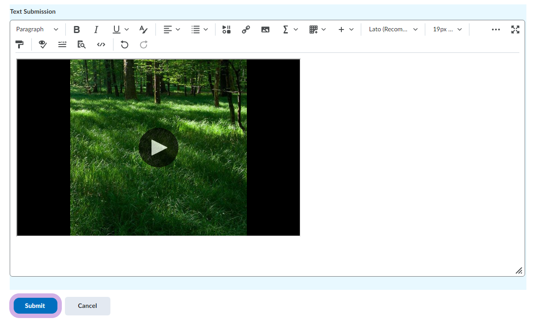Screen dimensions: 537x322
Task: Click the Insert Image icon
Action: [265, 30]
